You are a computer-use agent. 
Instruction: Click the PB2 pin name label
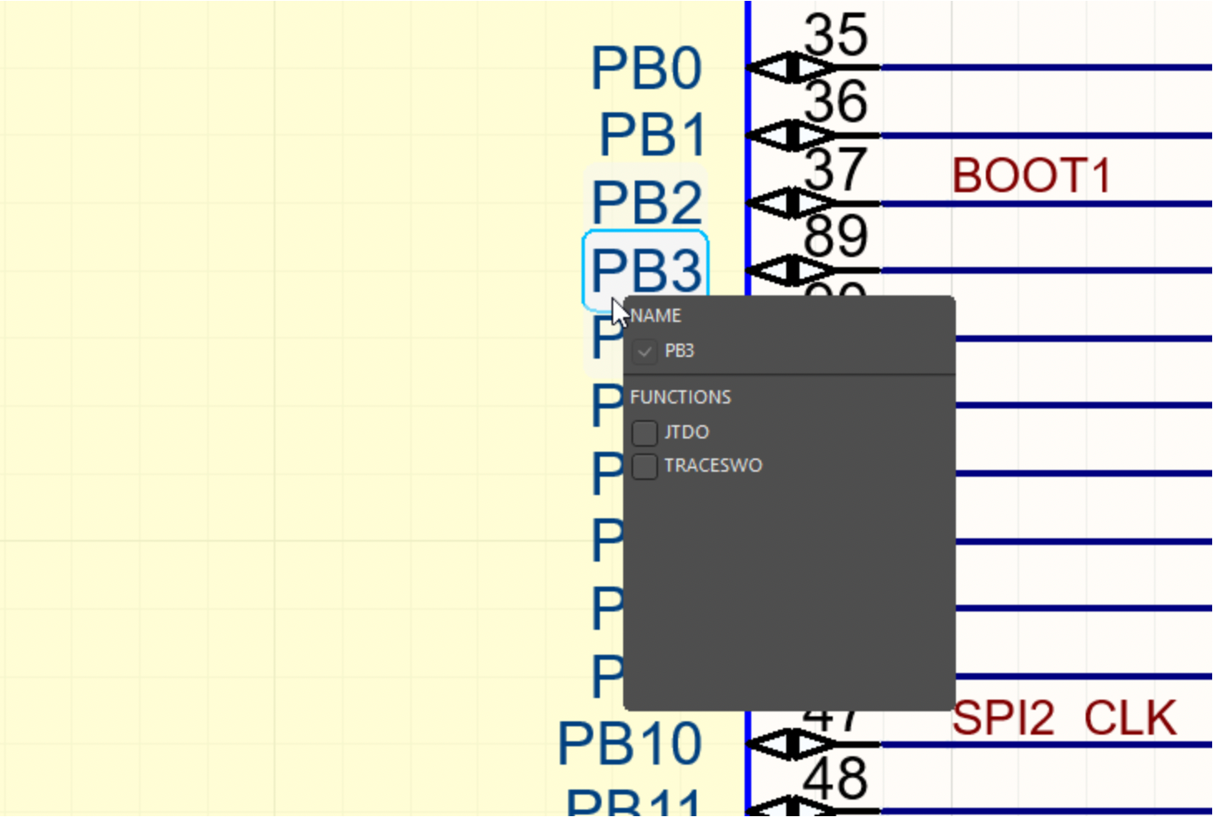click(x=646, y=202)
